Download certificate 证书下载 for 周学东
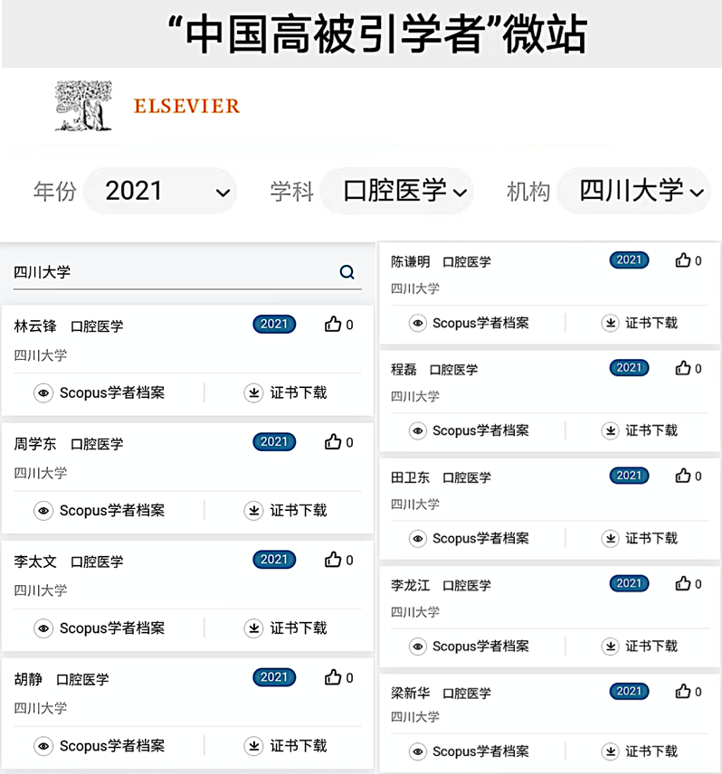The width and height of the screenshot is (722, 774). tap(298, 510)
